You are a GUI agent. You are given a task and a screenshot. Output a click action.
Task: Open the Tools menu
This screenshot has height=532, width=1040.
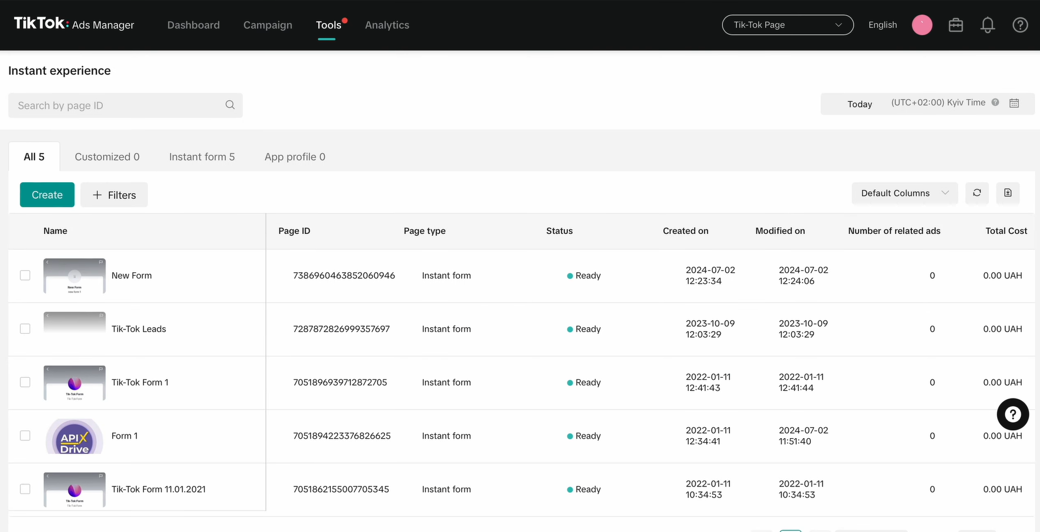coord(328,25)
